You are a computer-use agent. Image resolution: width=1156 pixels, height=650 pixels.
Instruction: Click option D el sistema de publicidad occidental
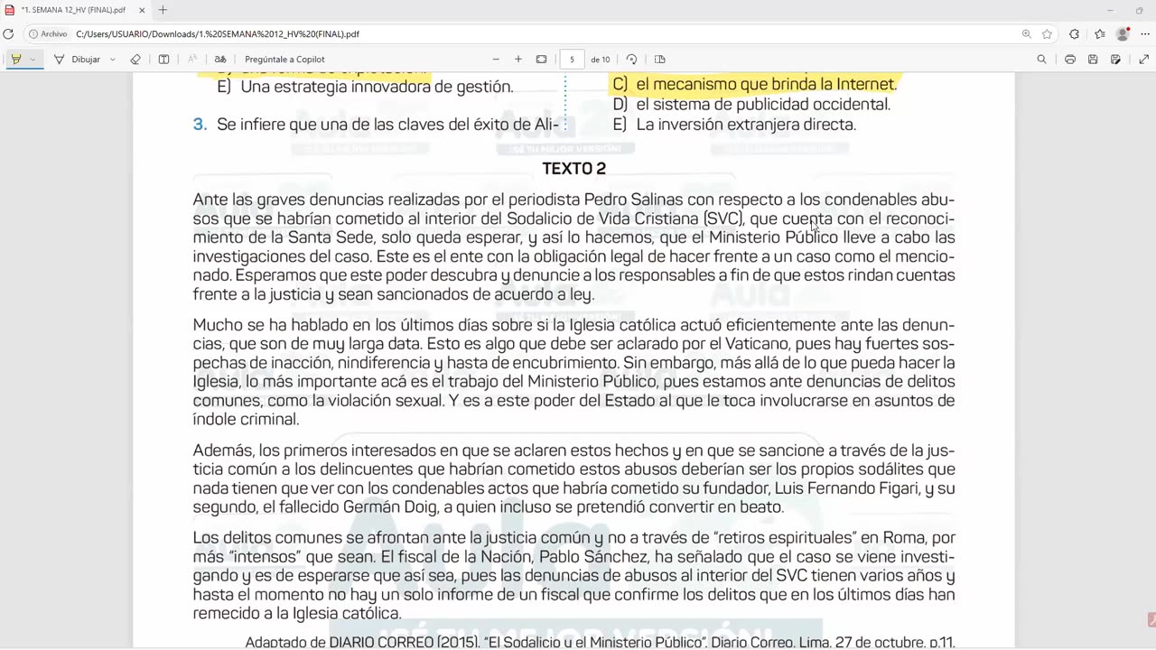[x=751, y=104]
